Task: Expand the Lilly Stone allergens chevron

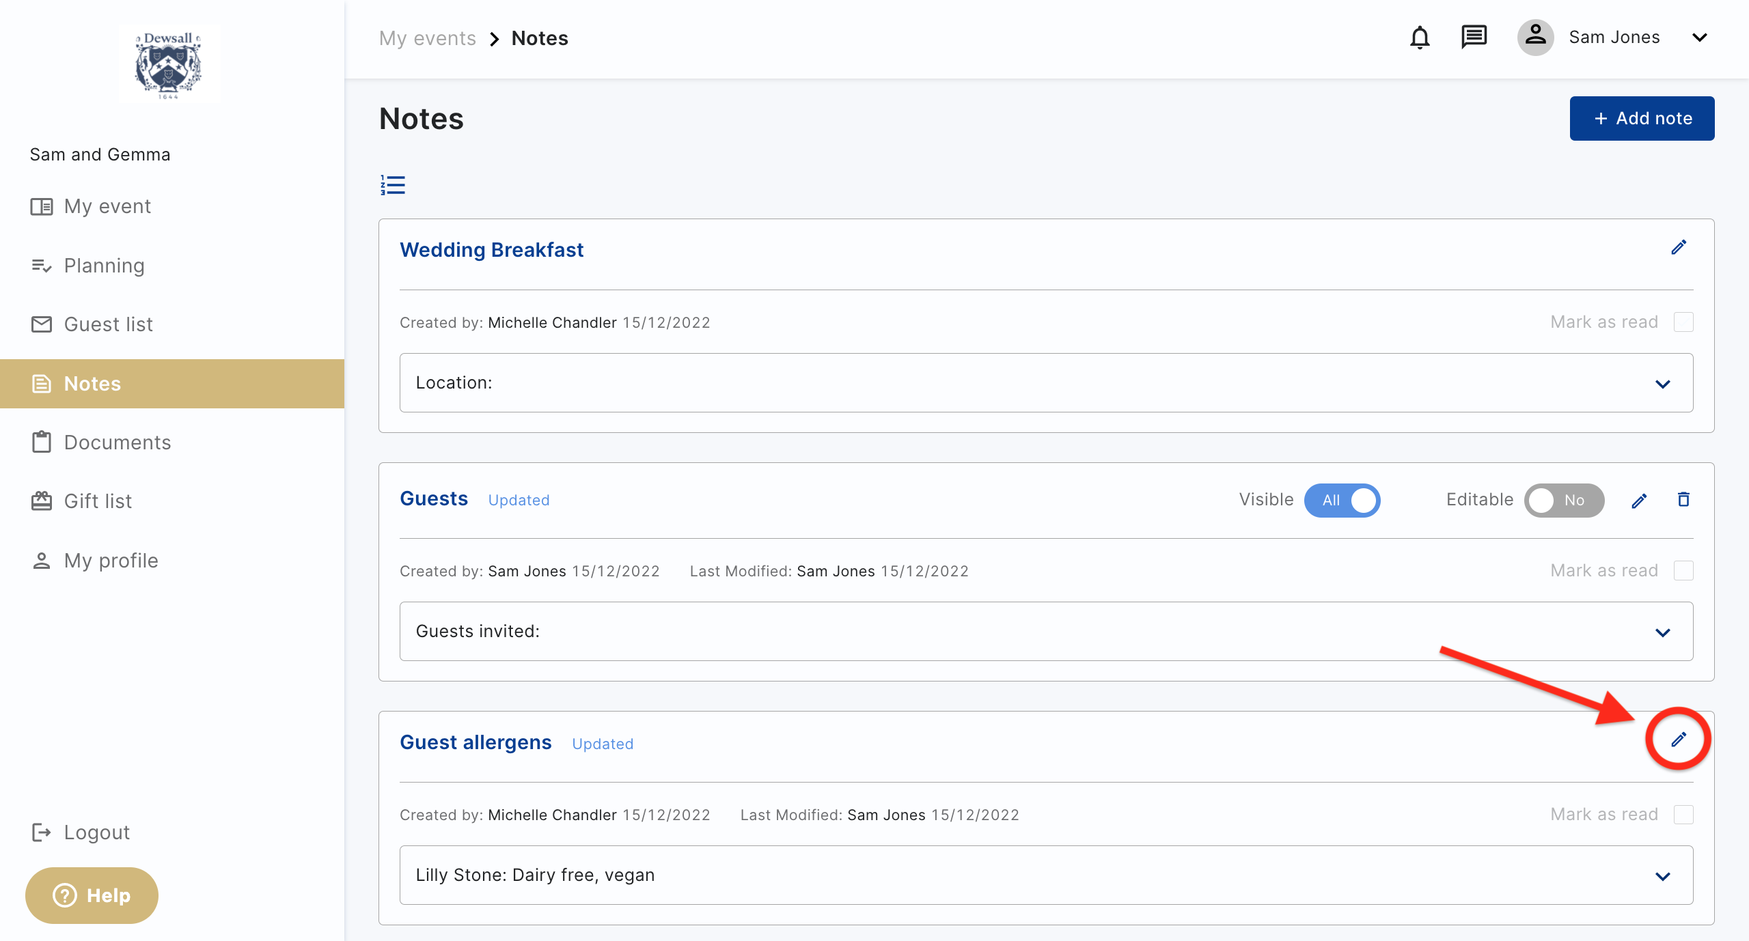Action: 1663,876
